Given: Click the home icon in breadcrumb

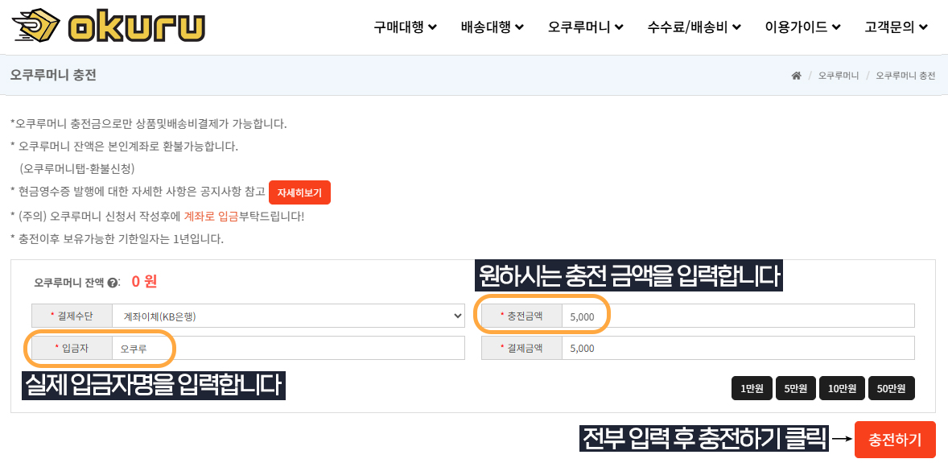Looking at the screenshot, I should click(x=796, y=76).
